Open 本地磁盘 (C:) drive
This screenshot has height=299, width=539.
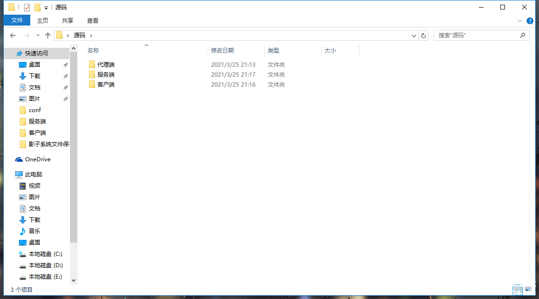(x=41, y=254)
